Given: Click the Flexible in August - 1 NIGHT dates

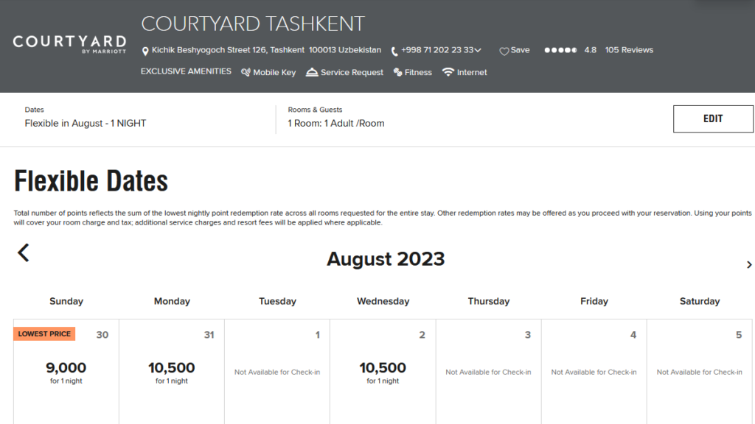Looking at the screenshot, I should click(86, 123).
